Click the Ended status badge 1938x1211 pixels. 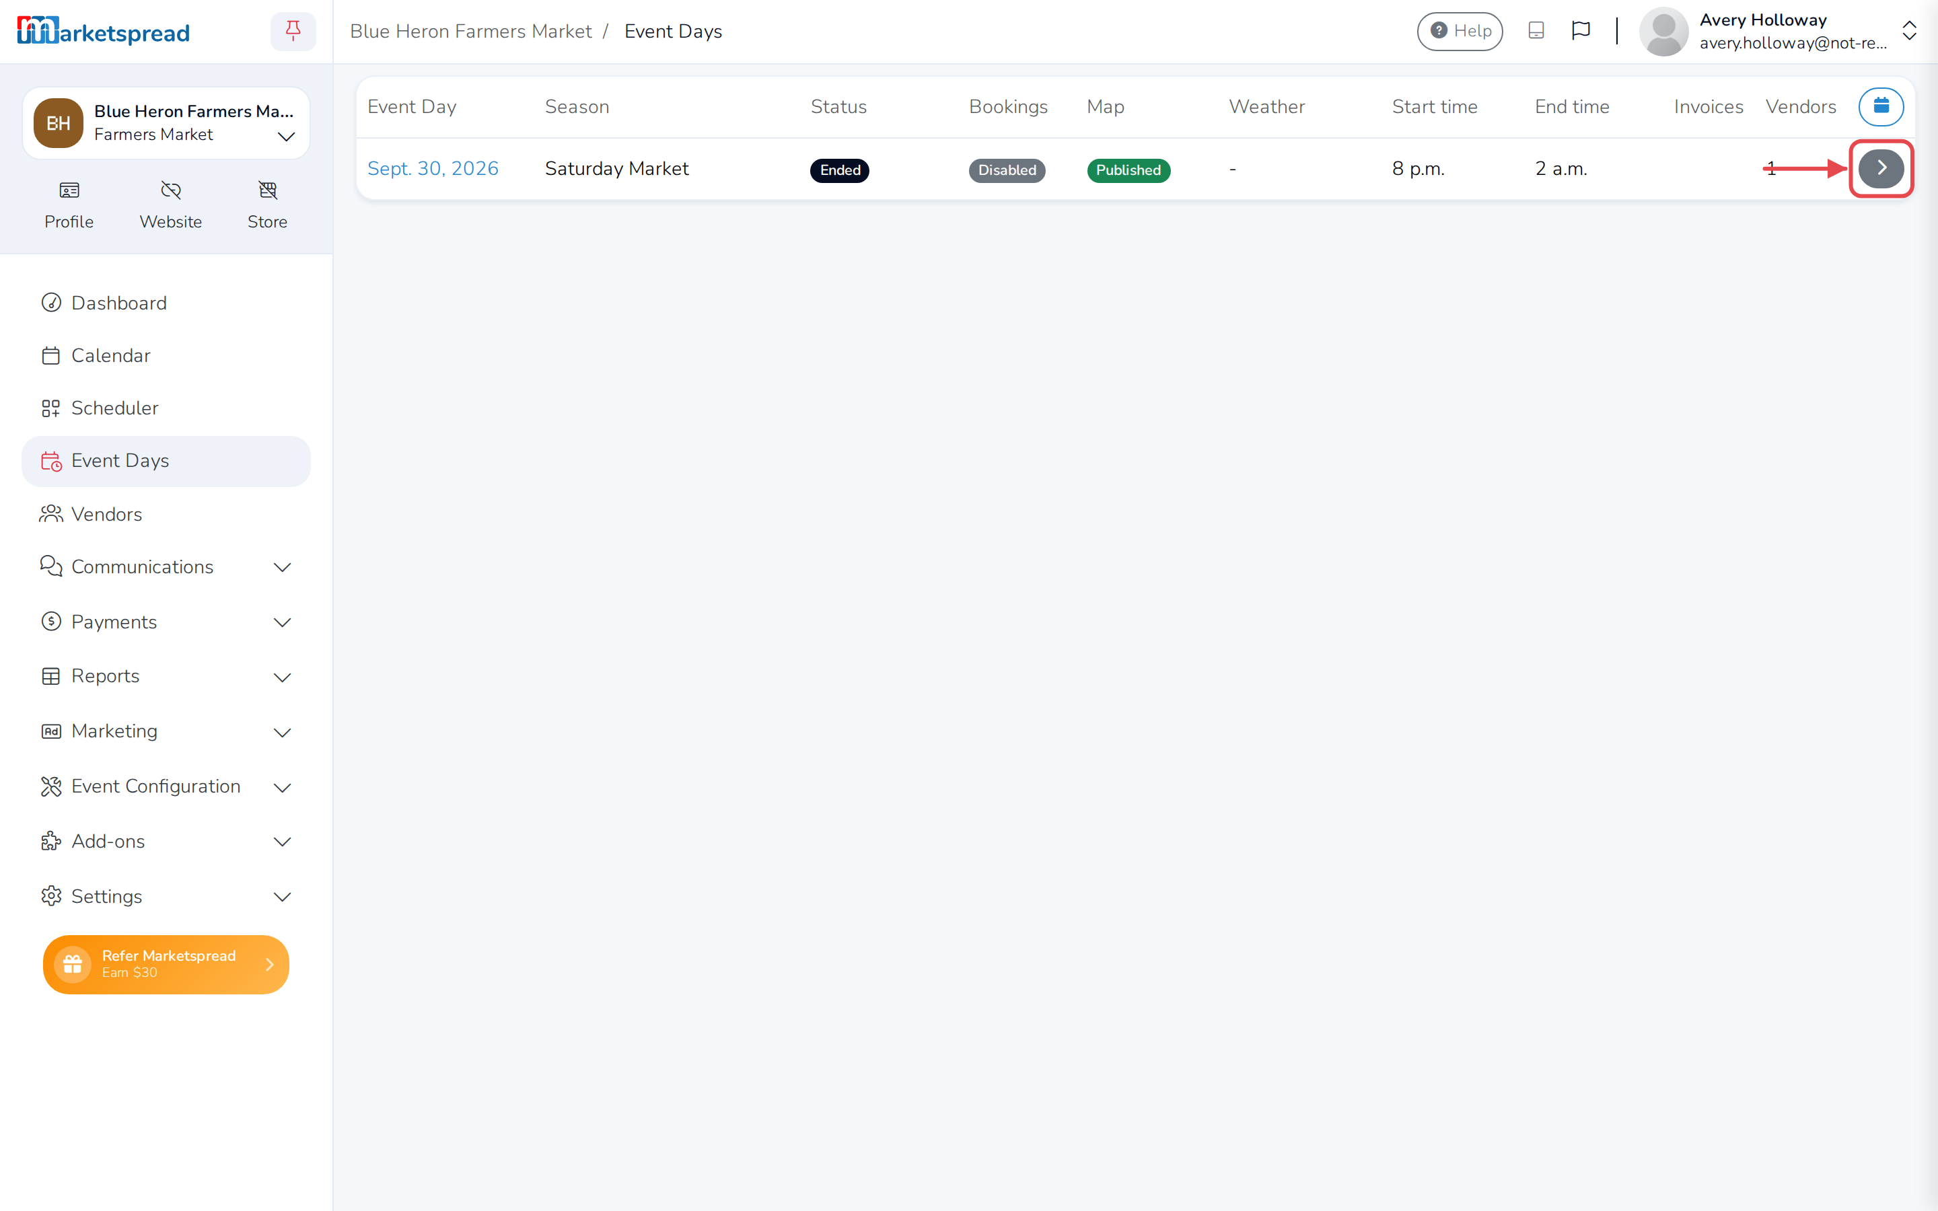(x=839, y=170)
